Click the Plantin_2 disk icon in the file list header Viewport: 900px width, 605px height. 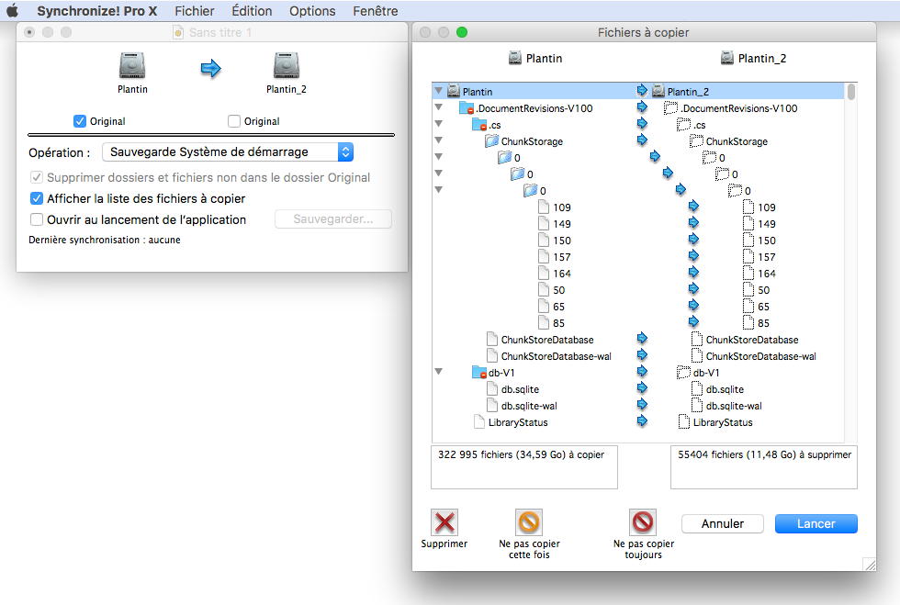(x=727, y=58)
